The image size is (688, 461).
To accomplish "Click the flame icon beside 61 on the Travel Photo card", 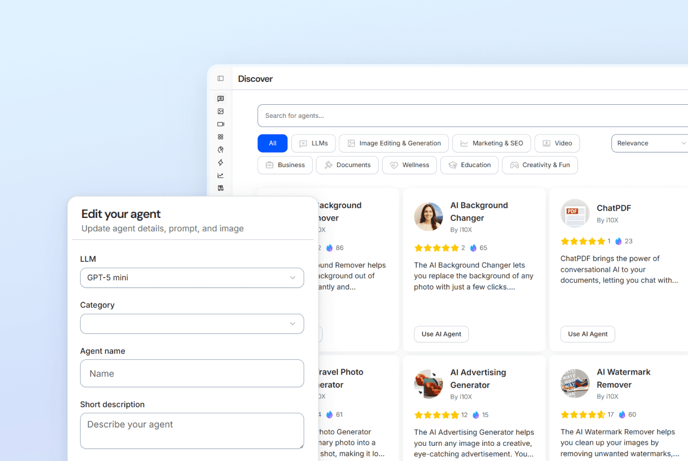I will pos(329,414).
